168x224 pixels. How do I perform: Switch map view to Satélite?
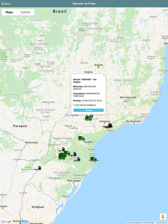pyautogui.click(x=26, y=12)
